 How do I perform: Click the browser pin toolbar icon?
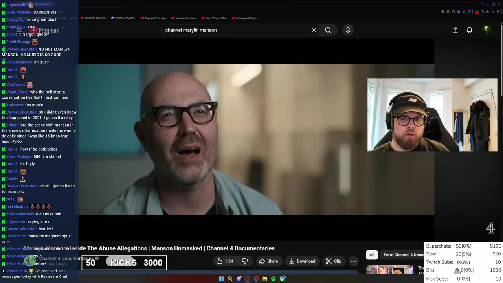[x=448, y=12]
